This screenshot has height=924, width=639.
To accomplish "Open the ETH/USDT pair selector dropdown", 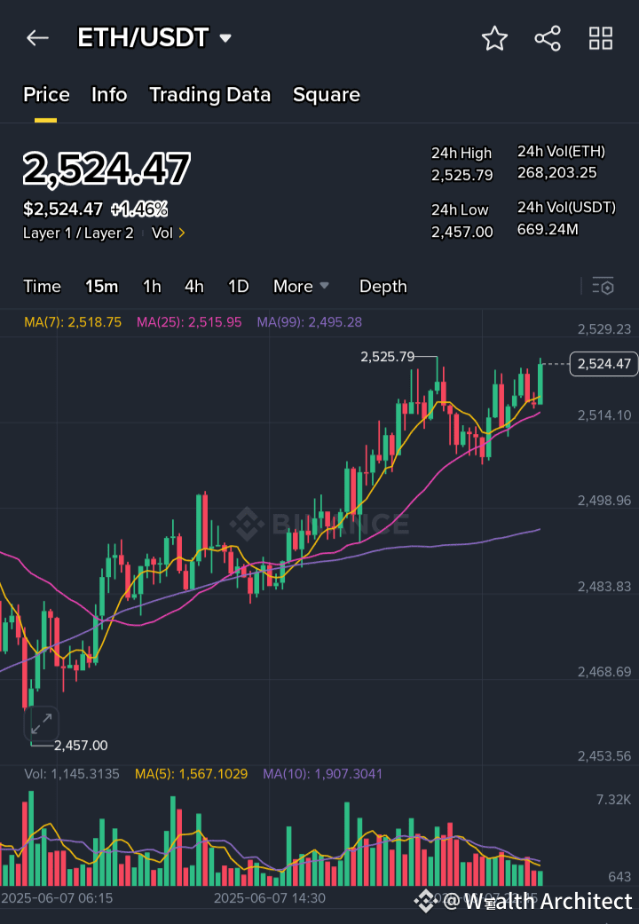I will [153, 37].
